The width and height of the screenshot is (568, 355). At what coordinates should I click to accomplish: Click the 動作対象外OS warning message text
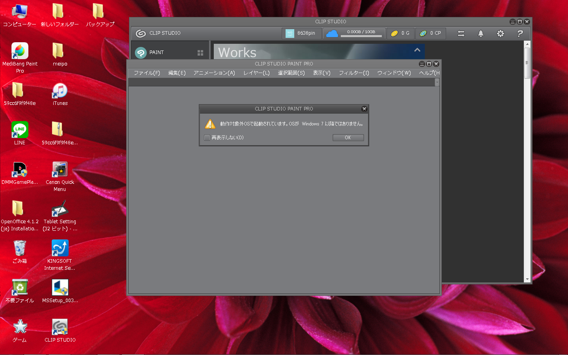click(291, 124)
